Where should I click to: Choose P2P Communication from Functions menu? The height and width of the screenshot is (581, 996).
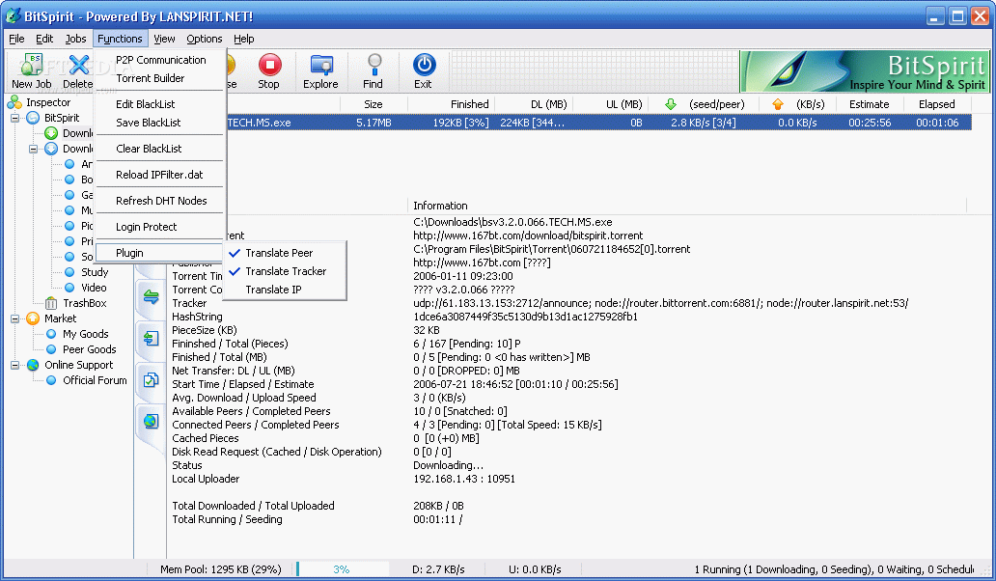pyautogui.click(x=159, y=60)
